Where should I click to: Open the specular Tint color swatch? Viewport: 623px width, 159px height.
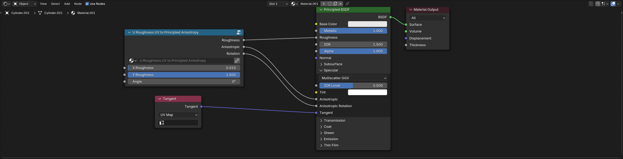point(367,92)
